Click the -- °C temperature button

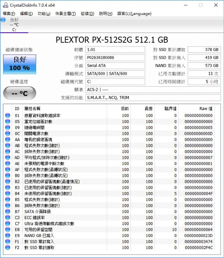(x=19, y=93)
